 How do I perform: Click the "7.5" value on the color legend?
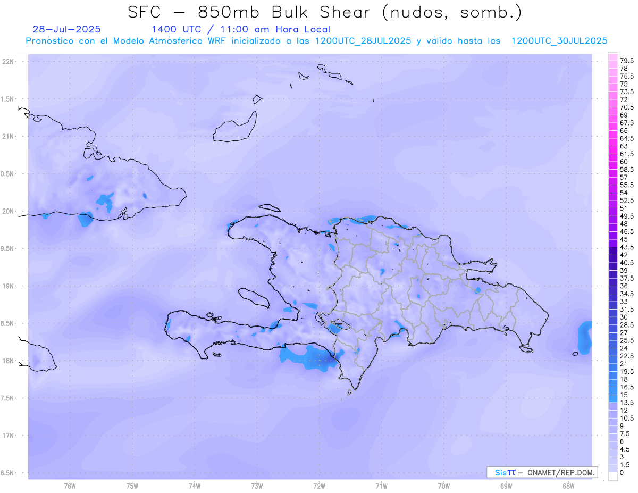tap(625, 433)
